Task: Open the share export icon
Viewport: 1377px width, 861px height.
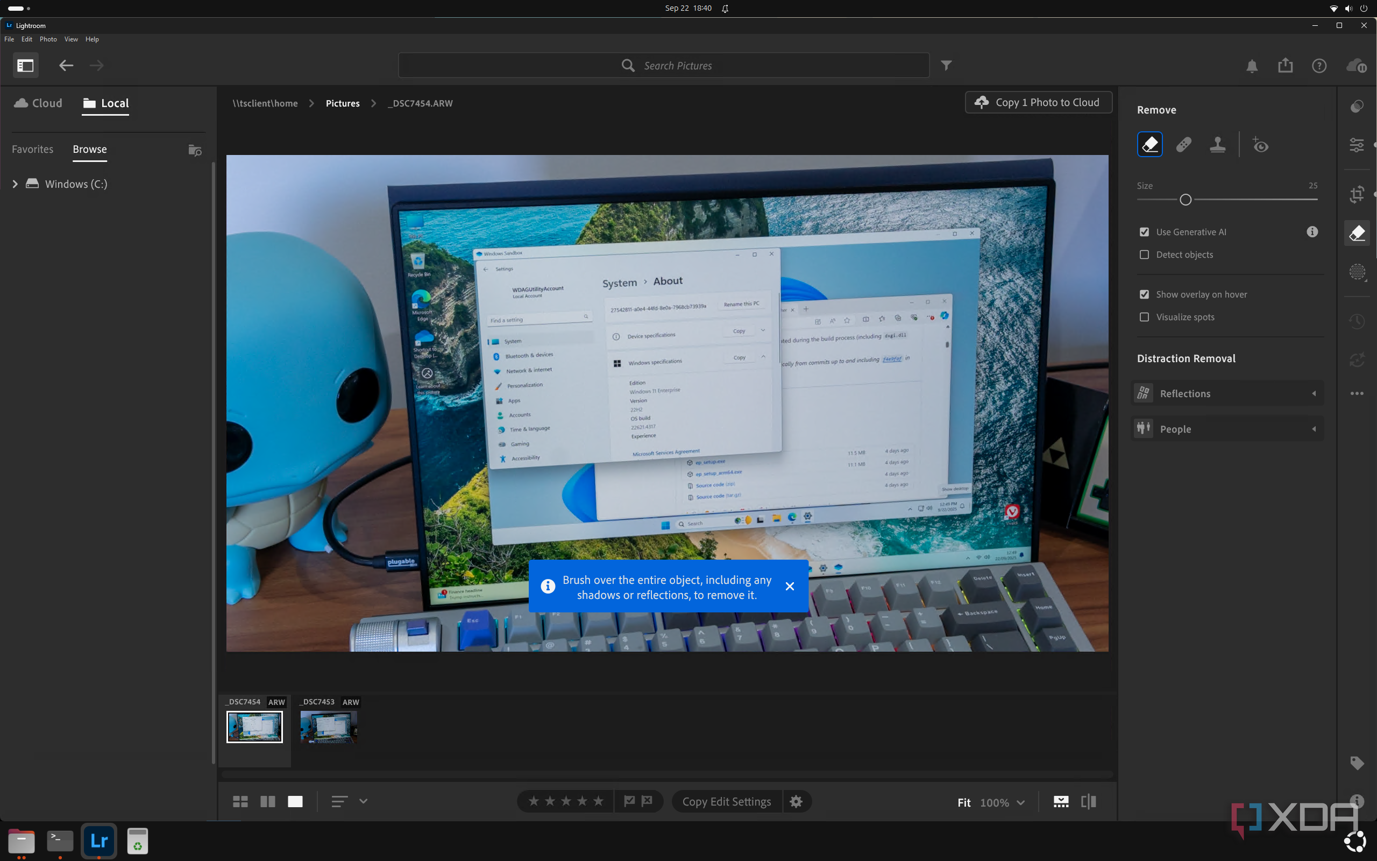Action: (x=1286, y=66)
